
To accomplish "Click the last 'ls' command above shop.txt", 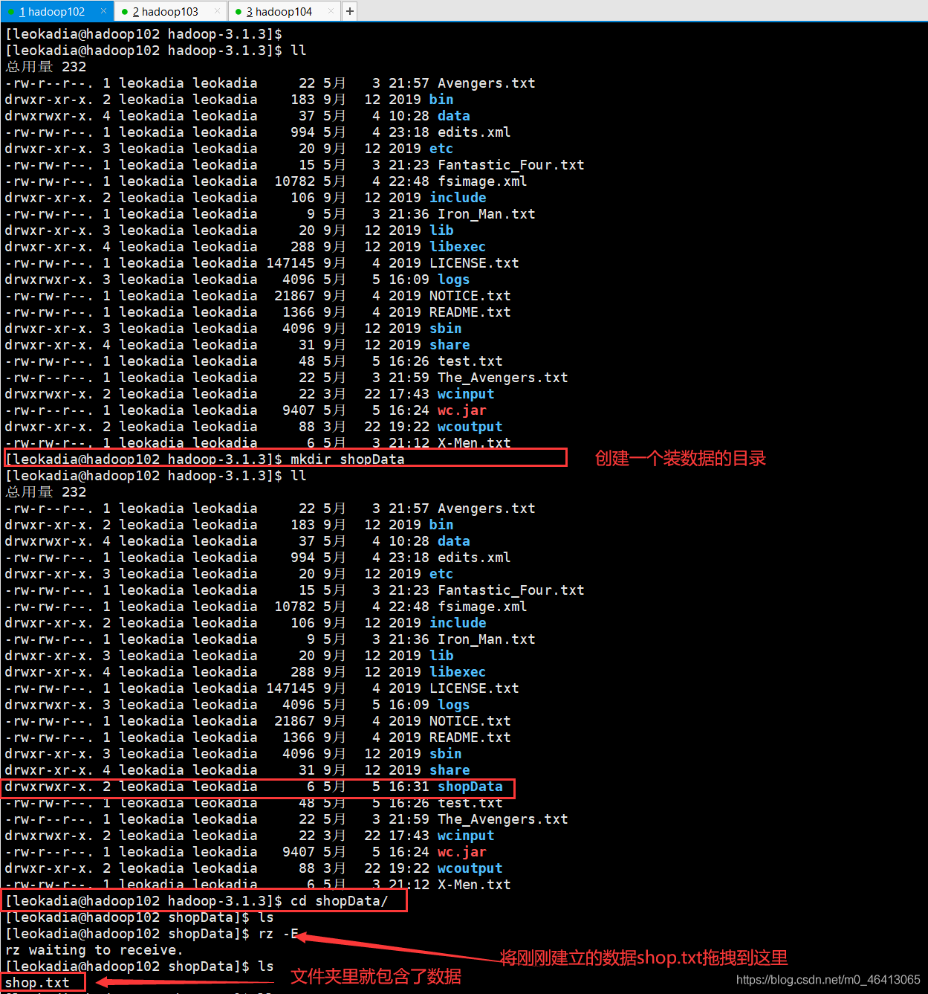I will pyautogui.click(x=266, y=966).
